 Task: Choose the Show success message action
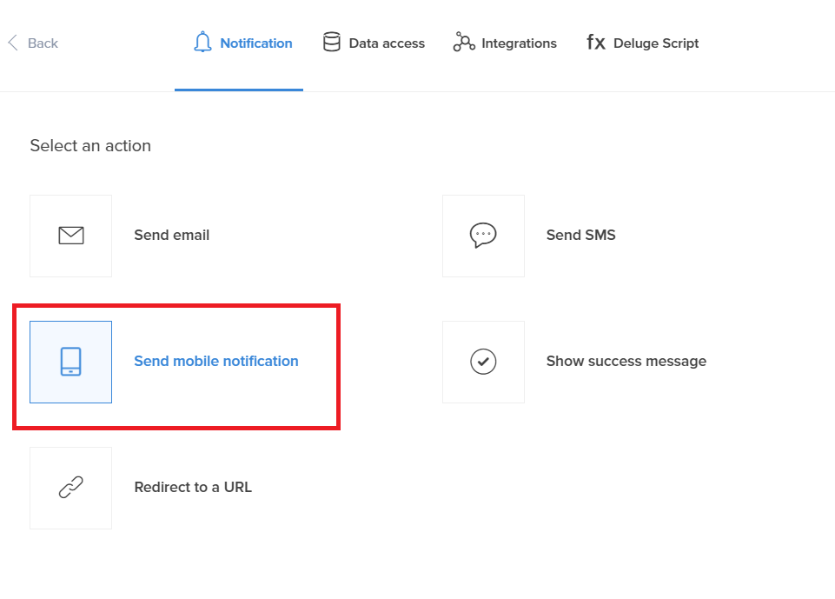[626, 361]
